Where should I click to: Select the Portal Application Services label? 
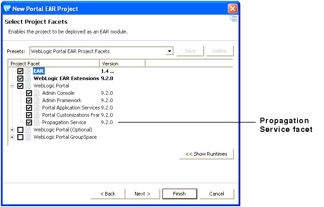pos(71,108)
